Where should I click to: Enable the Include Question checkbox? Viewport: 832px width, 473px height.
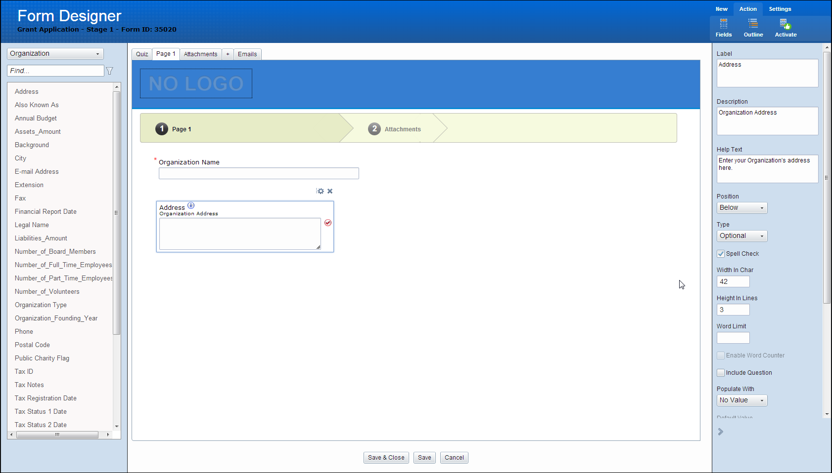pyautogui.click(x=721, y=373)
